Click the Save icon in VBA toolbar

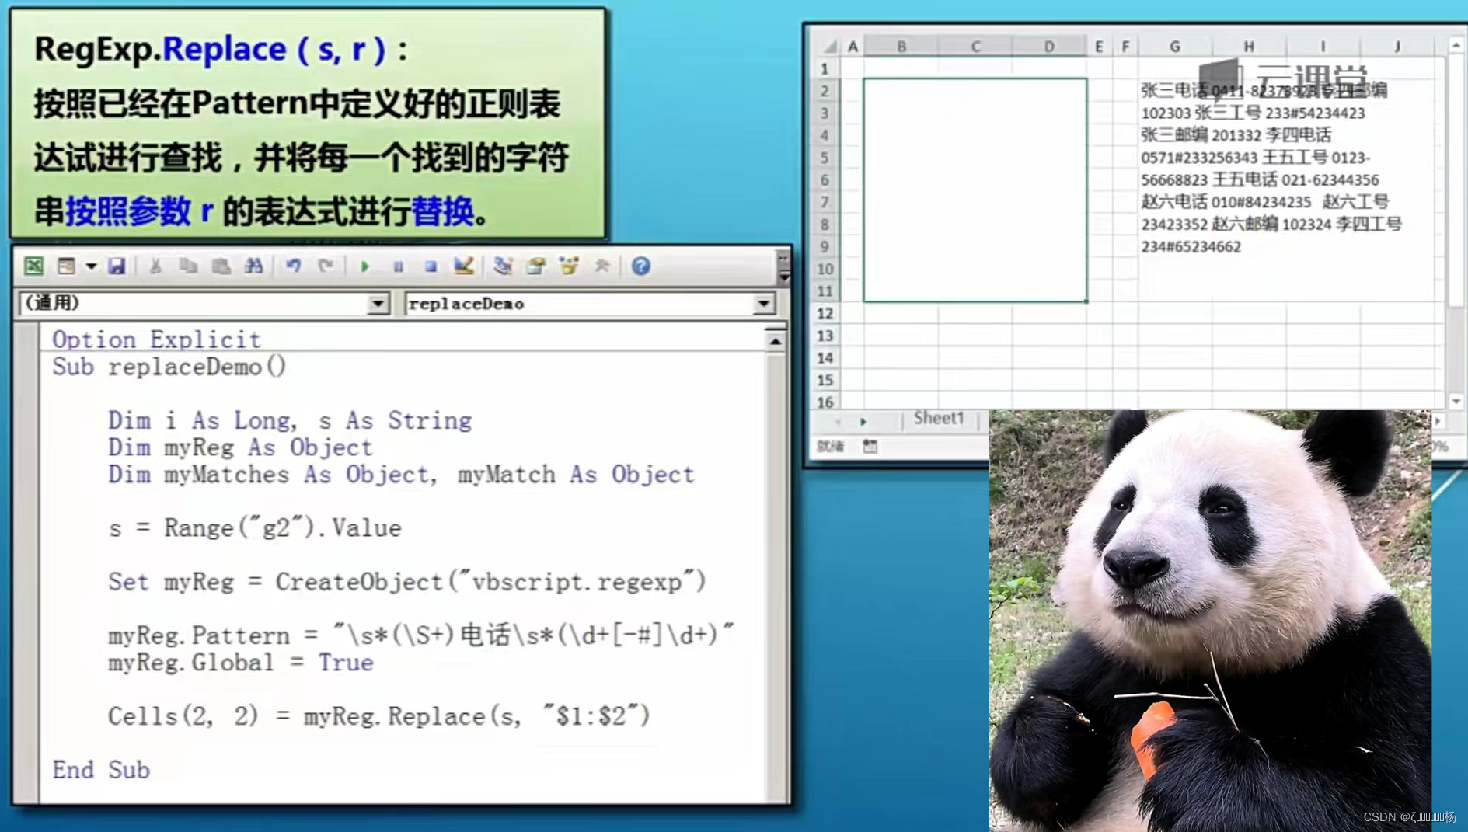(x=117, y=266)
